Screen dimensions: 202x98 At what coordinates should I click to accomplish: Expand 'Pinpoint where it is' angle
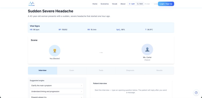tap(57, 97)
